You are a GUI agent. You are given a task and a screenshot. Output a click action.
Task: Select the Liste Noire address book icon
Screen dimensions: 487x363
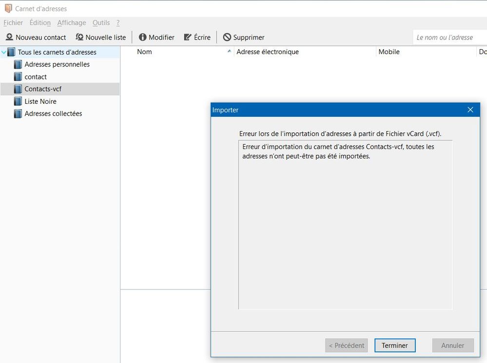(x=18, y=101)
